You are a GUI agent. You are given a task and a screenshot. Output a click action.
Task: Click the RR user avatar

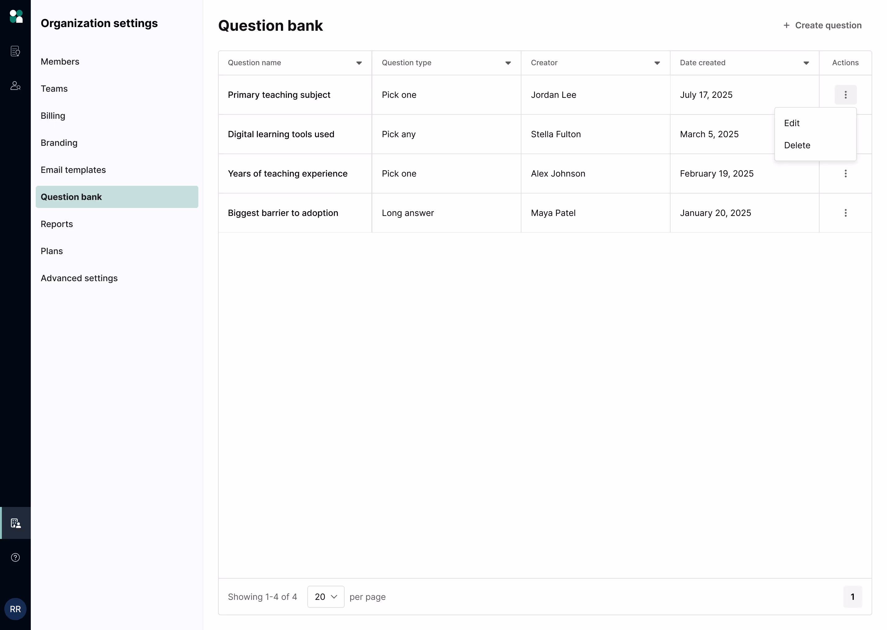pos(15,609)
